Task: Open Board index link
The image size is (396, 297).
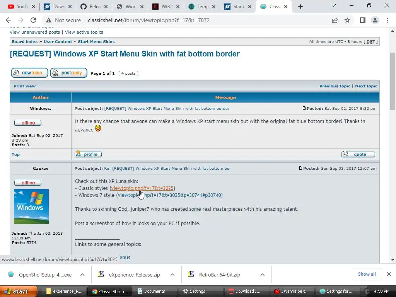Action: coord(25,41)
